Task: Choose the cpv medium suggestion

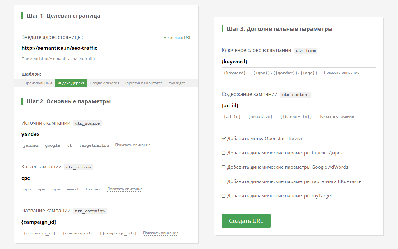Action: tap(41, 189)
